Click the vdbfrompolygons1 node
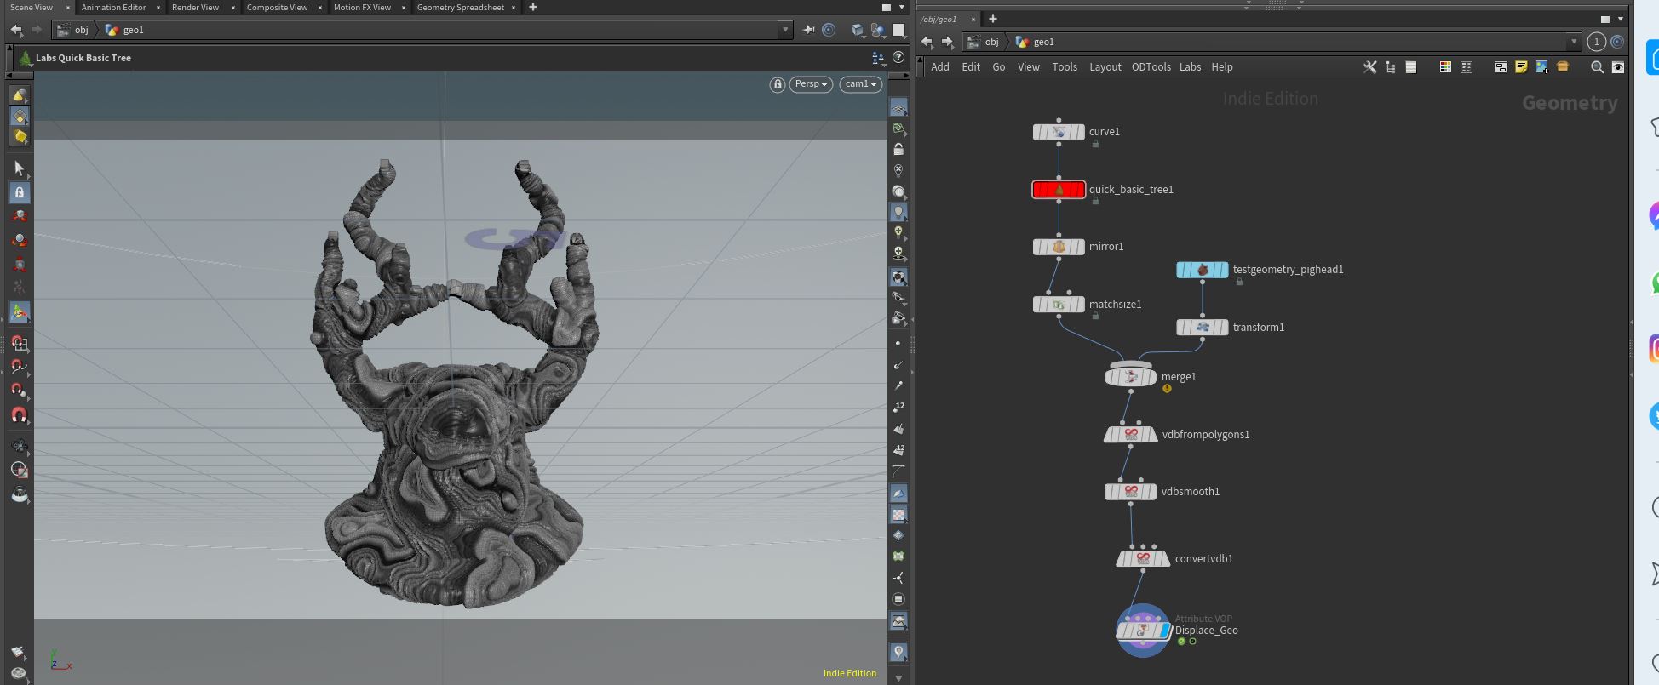 point(1131,435)
